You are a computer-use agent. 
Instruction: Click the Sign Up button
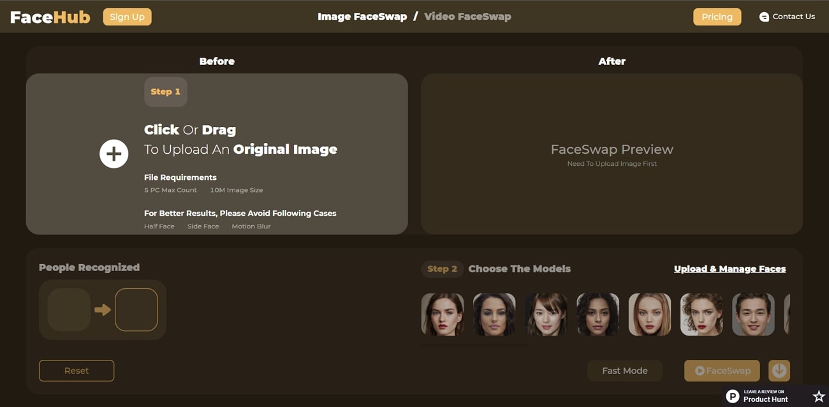[127, 17]
